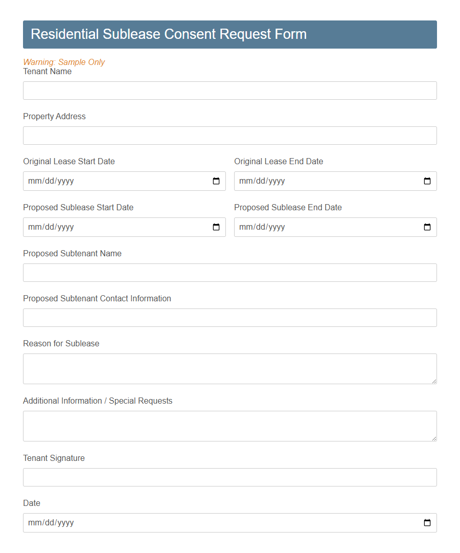Click the Residential Sublease Consent Request Form header
This screenshot has width=460, height=553.
(229, 34)
